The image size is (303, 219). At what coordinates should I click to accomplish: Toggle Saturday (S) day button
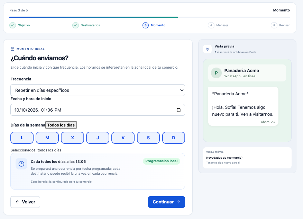pyautogui.click(x=148, y=138)
